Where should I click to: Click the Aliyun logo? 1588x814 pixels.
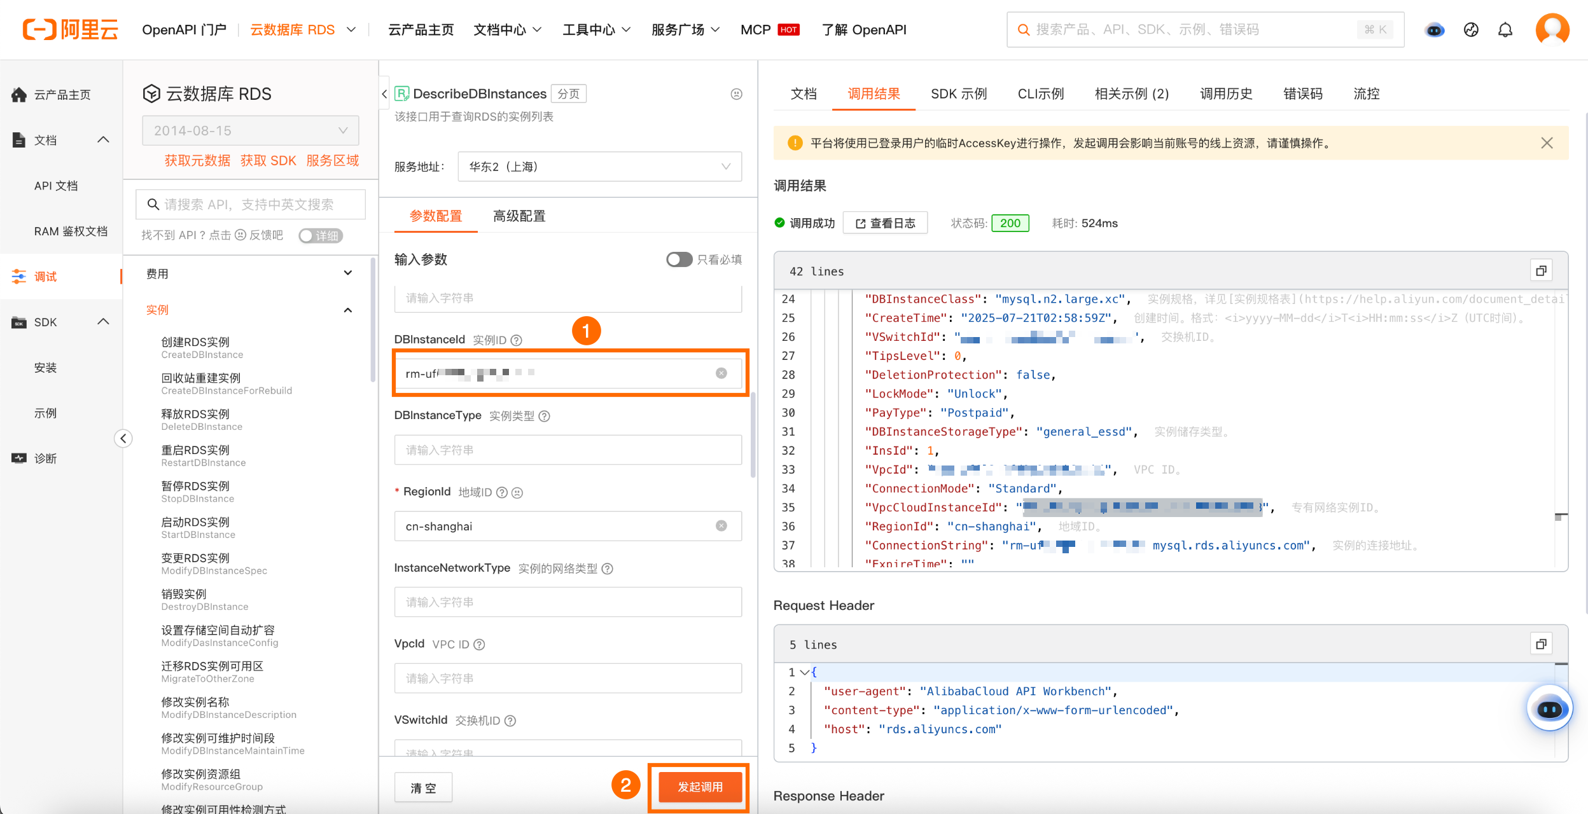pos(70,29)
